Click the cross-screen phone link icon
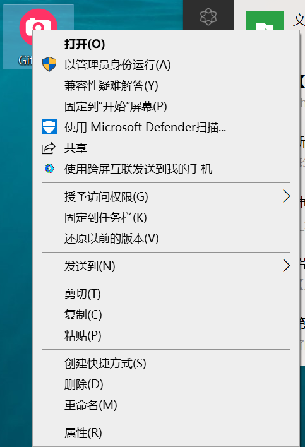Image resolution: width=305 pixels, height=447 pixels. click(49, 169)
